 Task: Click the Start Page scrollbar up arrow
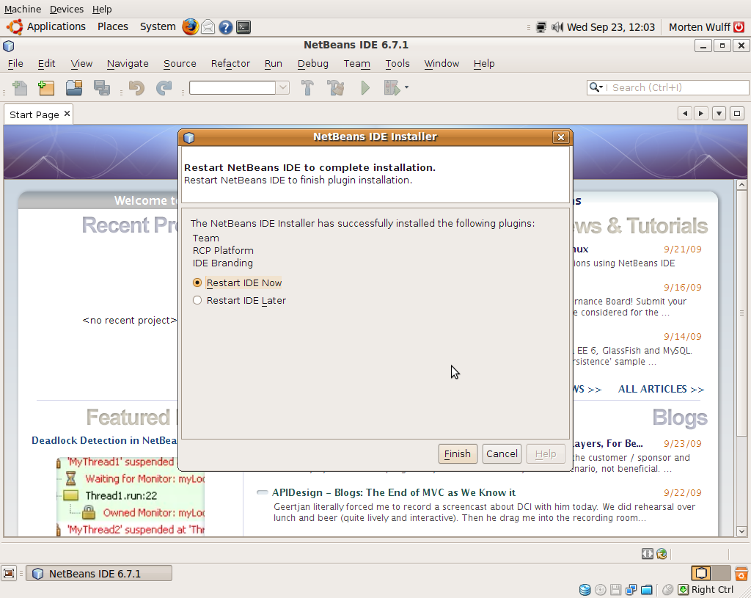coord(741,185)
